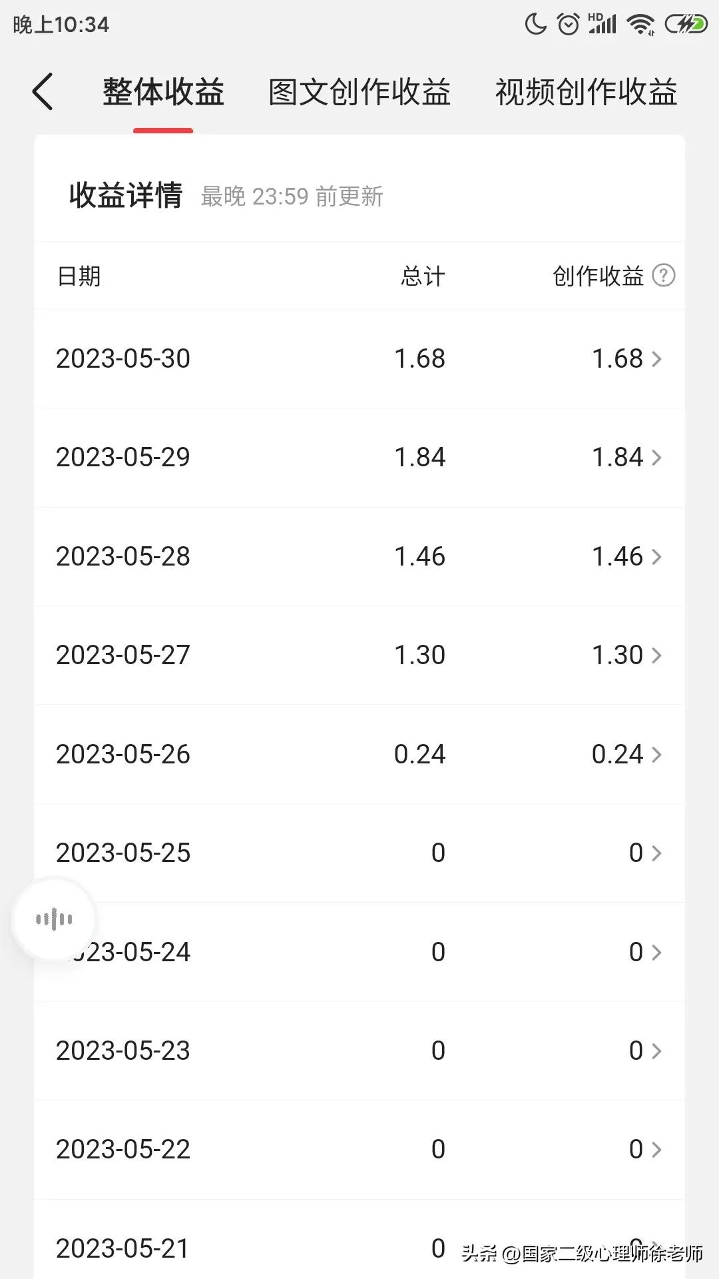This screenshot has height=1279, width=719.
Task: Tap the back arrow icon
Action: (43, 91)
